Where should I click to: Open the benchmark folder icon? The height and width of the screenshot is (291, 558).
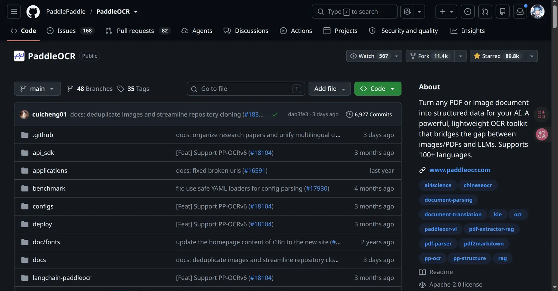[25, 189]
